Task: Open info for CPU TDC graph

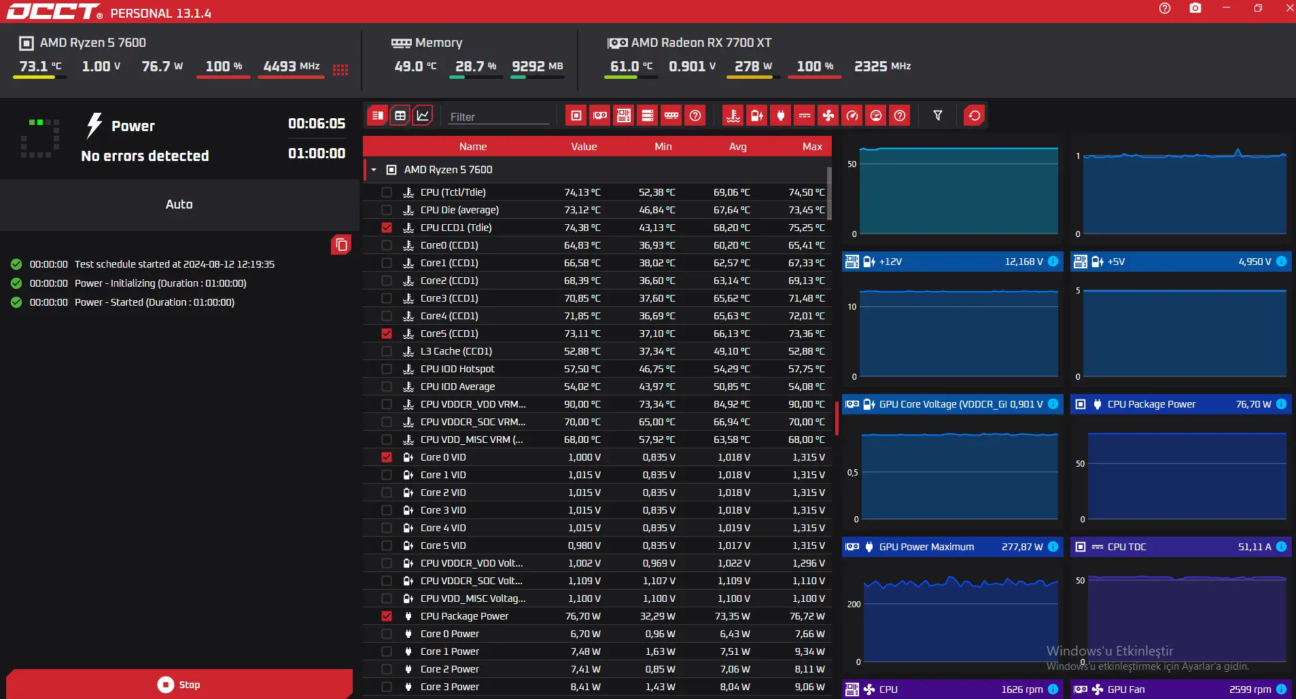Action: pyautogui.click(x=1281, y=547)
